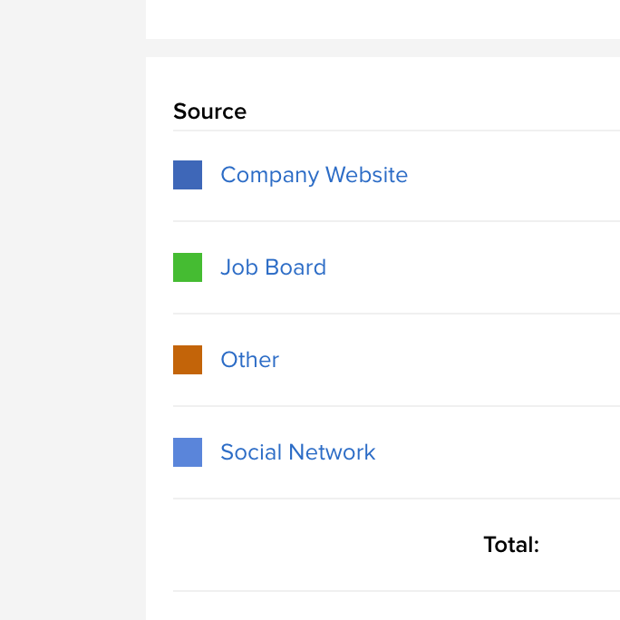Open the Company Website source link
This screenshot has width=620, height=620.
pyautogui.click(x=314, y=175)
